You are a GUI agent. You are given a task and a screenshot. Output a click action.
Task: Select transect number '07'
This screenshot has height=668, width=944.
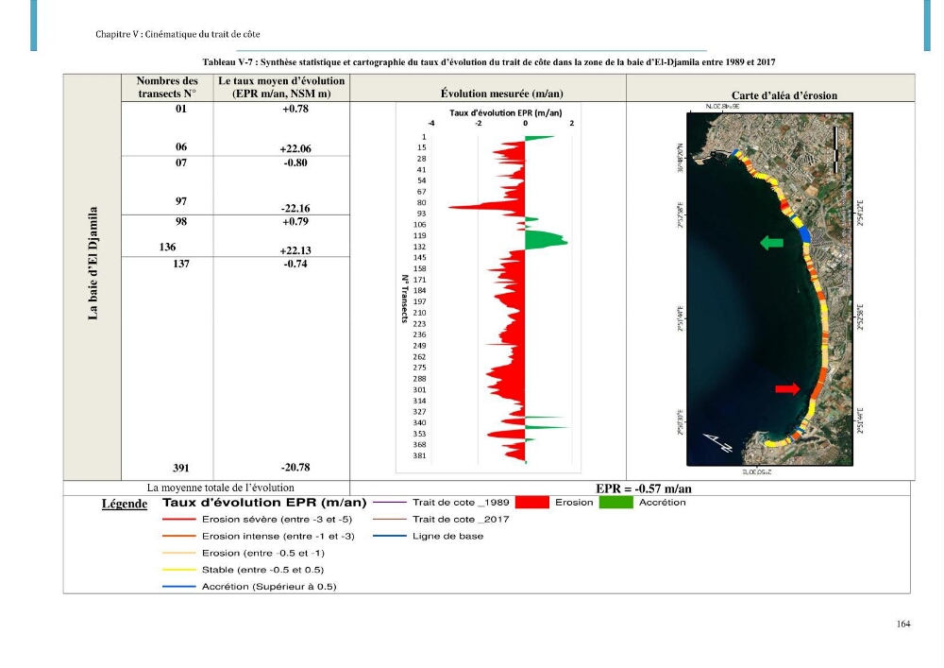[x=181, y=163]
